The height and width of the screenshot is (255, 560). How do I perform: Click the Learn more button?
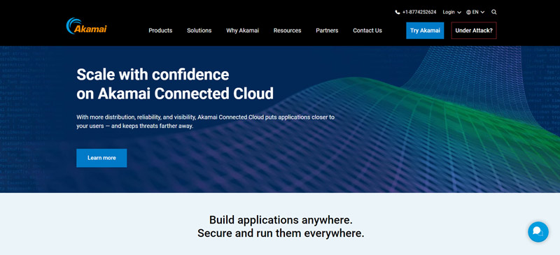(101, 158)
